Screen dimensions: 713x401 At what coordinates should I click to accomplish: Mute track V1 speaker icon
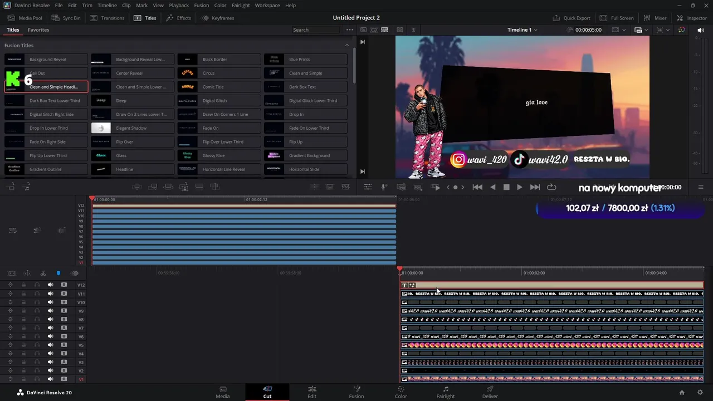point(50,379)
